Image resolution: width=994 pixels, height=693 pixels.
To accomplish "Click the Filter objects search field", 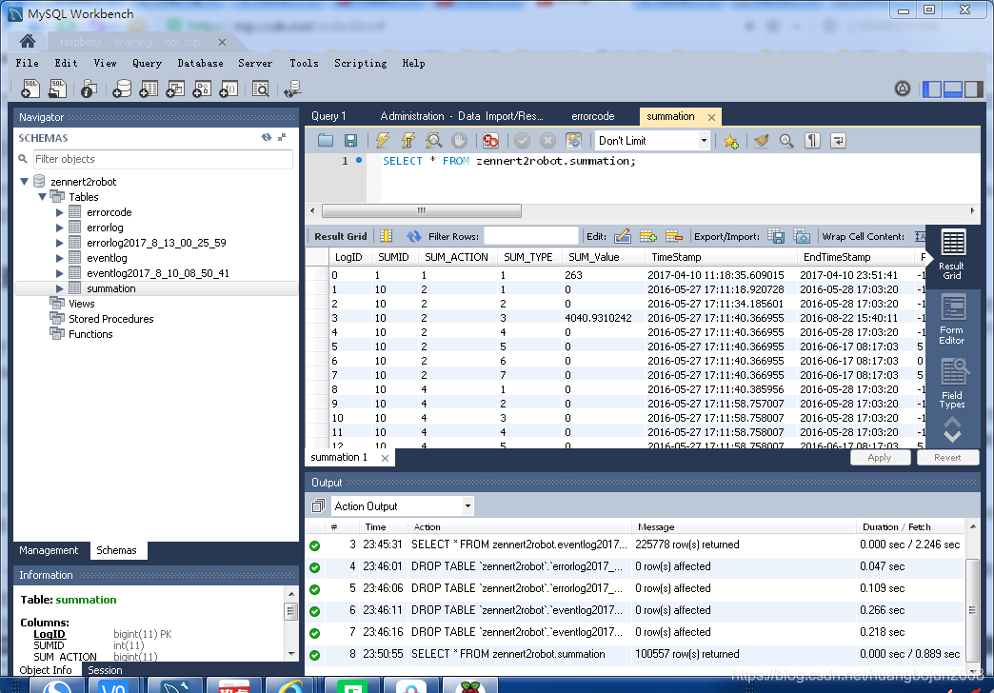I will point(163,159).
